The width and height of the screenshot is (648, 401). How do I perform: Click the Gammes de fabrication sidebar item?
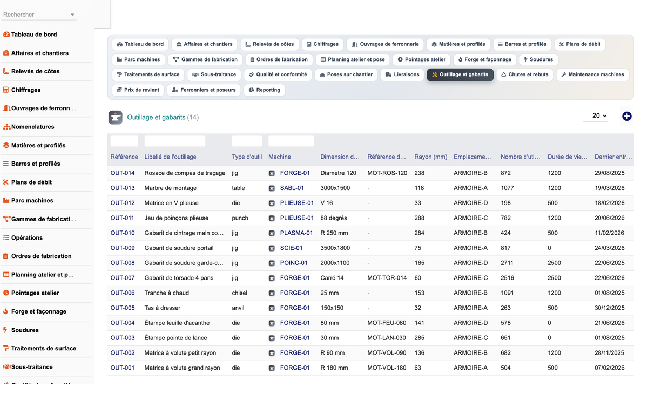pos(45,219)
